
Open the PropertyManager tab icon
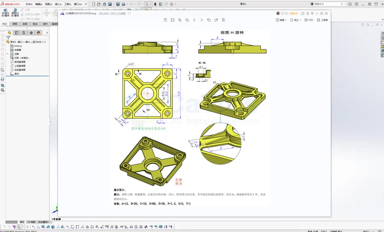(17, 33)
